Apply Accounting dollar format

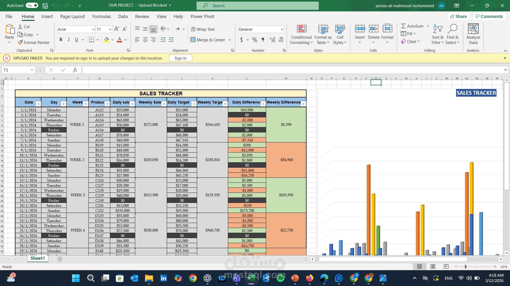click(241, 40)
